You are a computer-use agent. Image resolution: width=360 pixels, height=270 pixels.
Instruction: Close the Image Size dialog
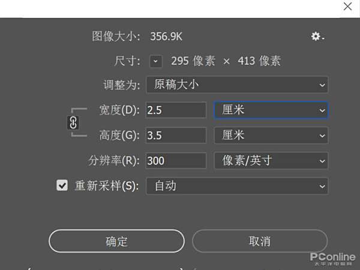[x=347, y=7]
